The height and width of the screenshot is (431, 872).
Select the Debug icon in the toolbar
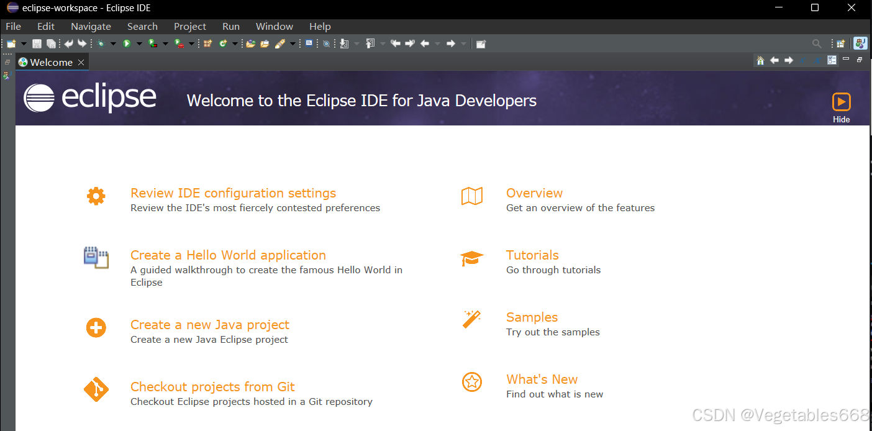point(101,43)
